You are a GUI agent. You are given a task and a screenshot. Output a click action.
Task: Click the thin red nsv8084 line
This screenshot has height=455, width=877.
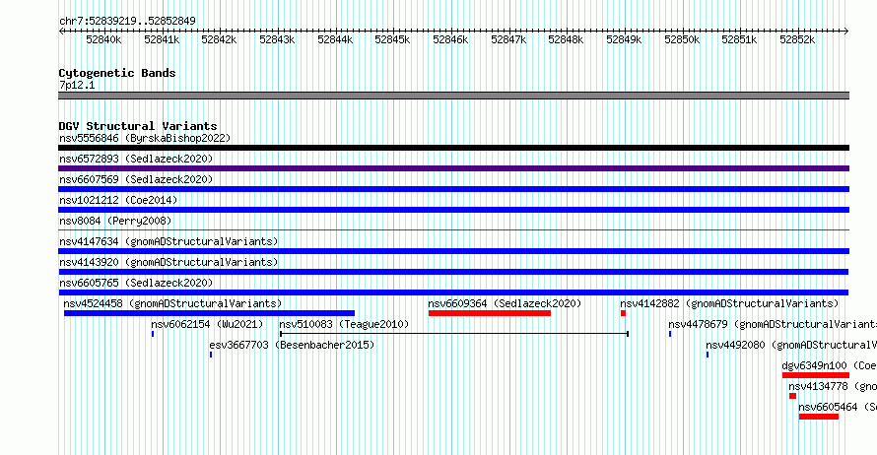[453, 229]
